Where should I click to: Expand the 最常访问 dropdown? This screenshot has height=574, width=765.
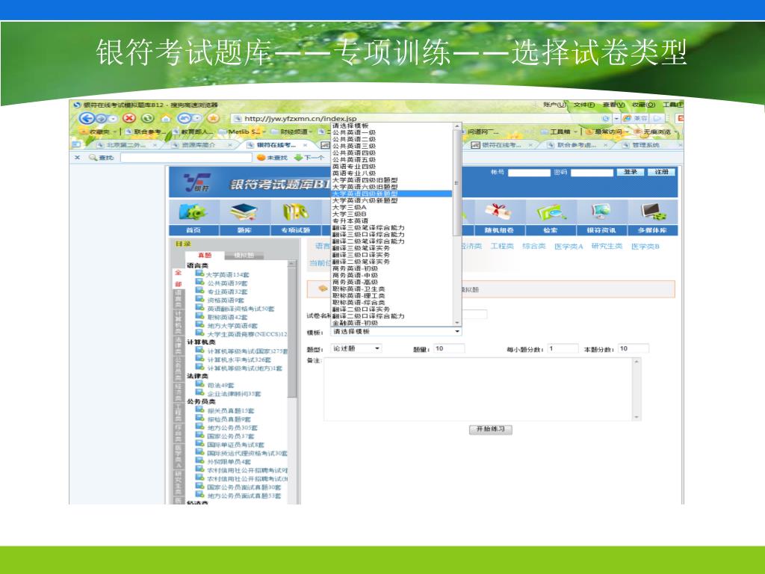click(x=627, y=132)
